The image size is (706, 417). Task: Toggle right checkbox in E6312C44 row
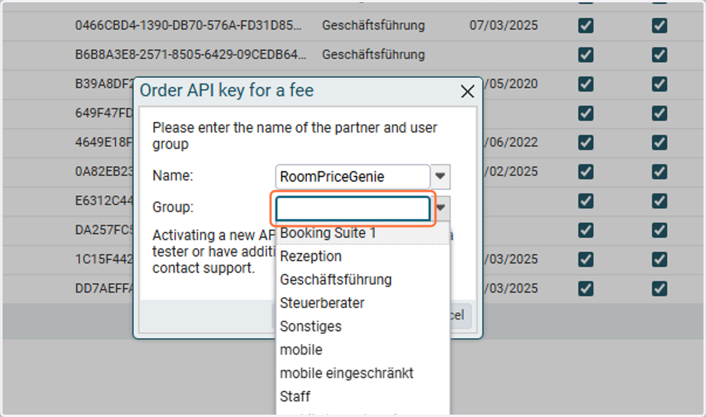[660, 201]
